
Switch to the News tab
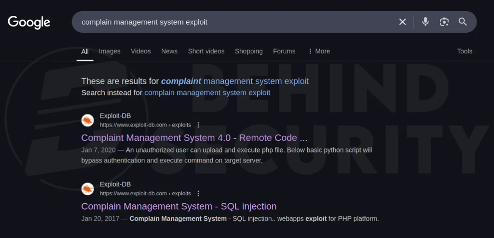(x=169, y=52)
